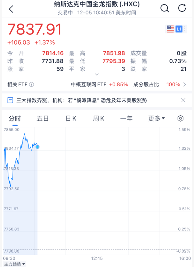Select the 周K chart tab

pos(98,118)
